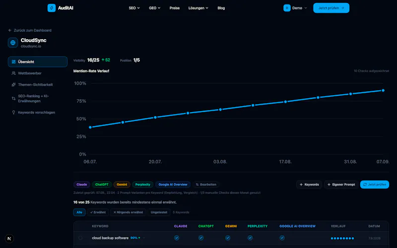Filter keywords by Nirgends erwähnt

tap(128, 212)
